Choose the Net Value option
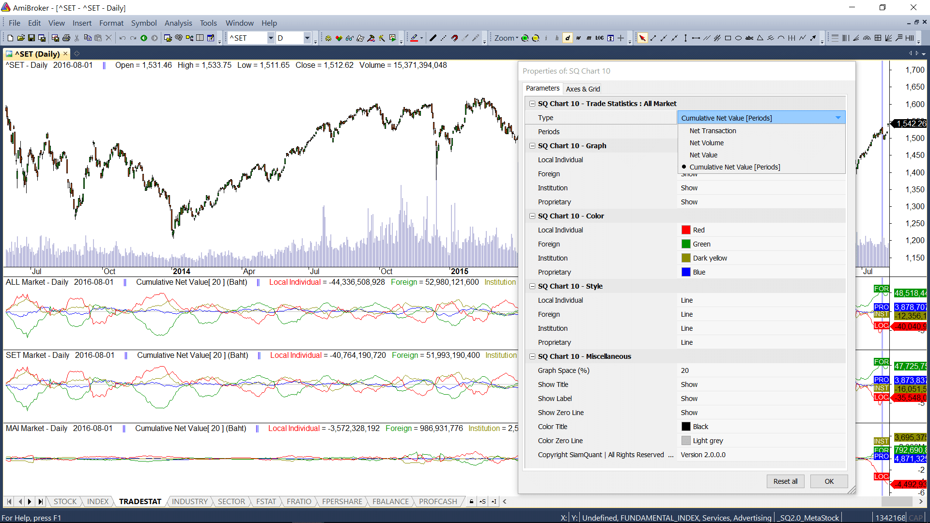This screenshot has height=523, width=930. point(703,155)
